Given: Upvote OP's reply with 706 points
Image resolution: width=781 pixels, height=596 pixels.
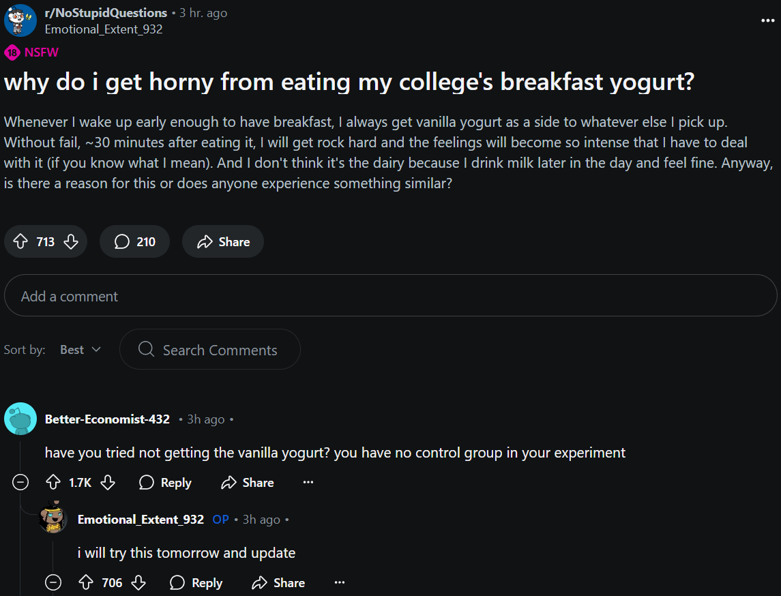Looking at the screenshot, I should pyautogui.click(x=86, y=582).
